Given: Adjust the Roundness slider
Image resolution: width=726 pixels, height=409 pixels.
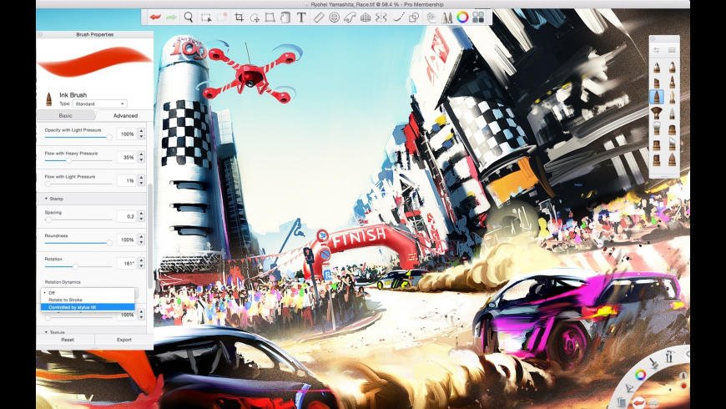Looking at the screenshot, I should (78, 243).
